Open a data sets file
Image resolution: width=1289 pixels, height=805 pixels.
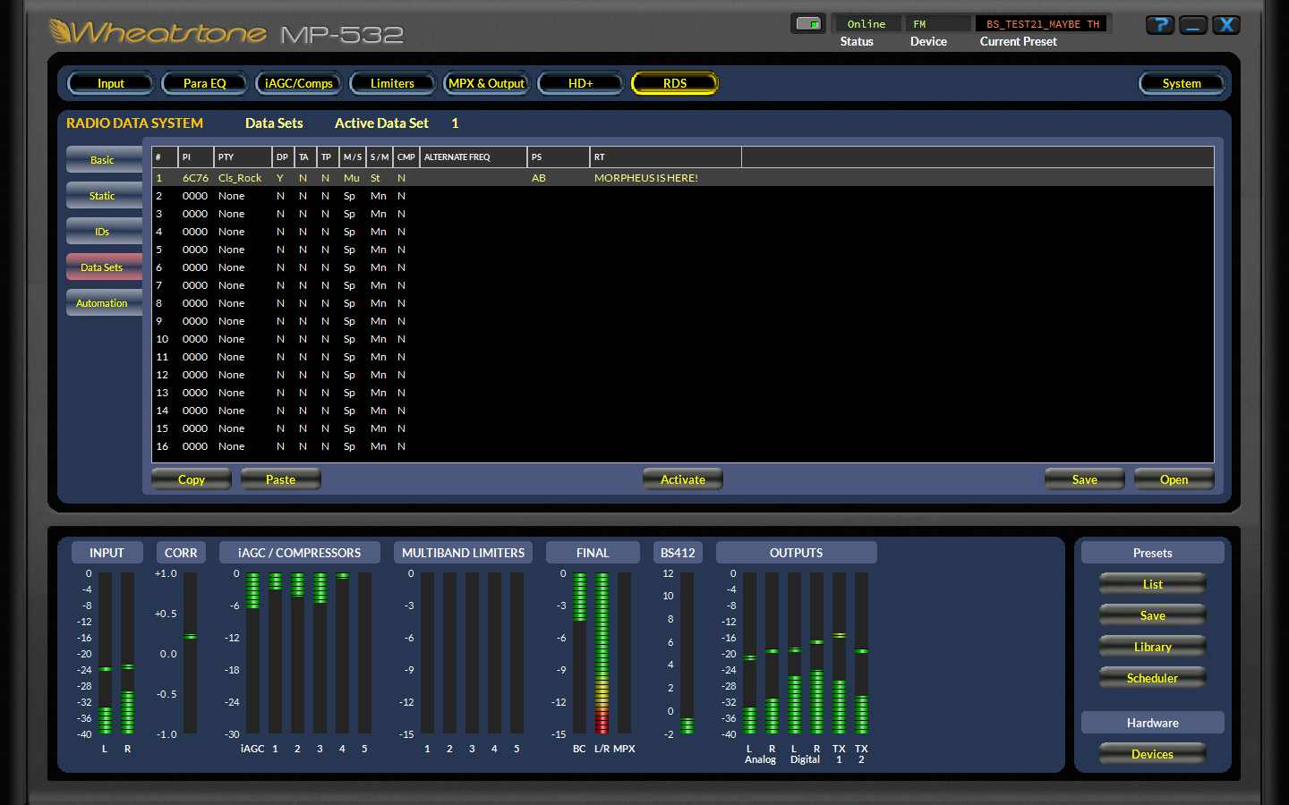pyautogui.click(x=1174, y=479)
